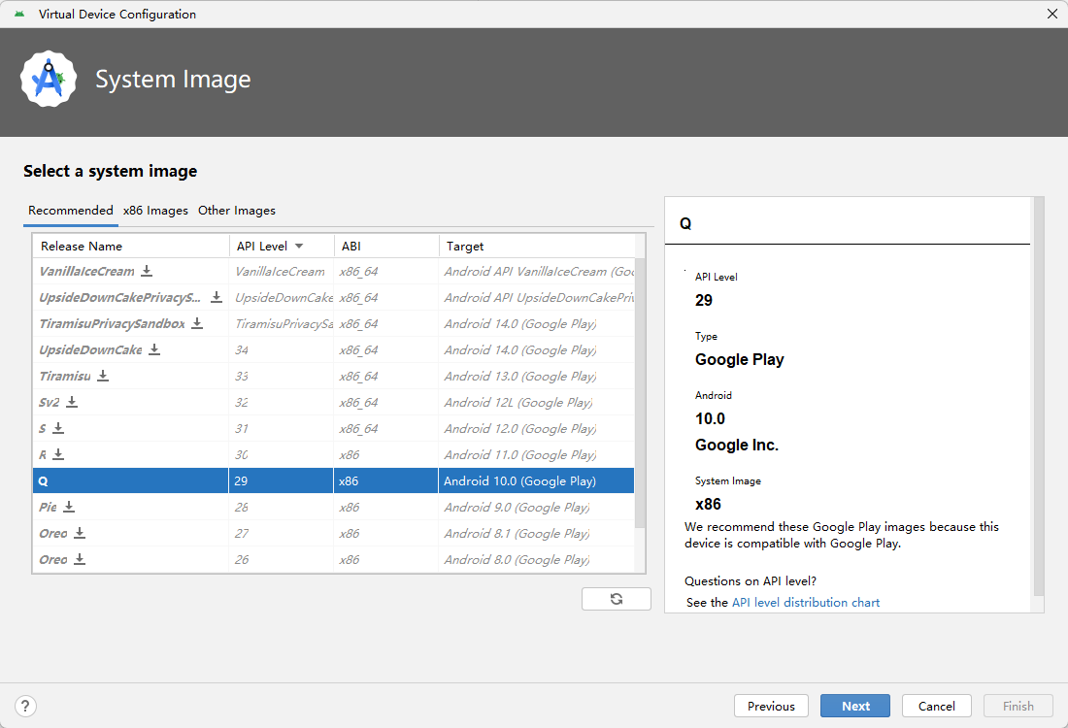This screenshot has width=1068, height=728.
Task: Download the VanillaIceCream system image
Action: 147,271
